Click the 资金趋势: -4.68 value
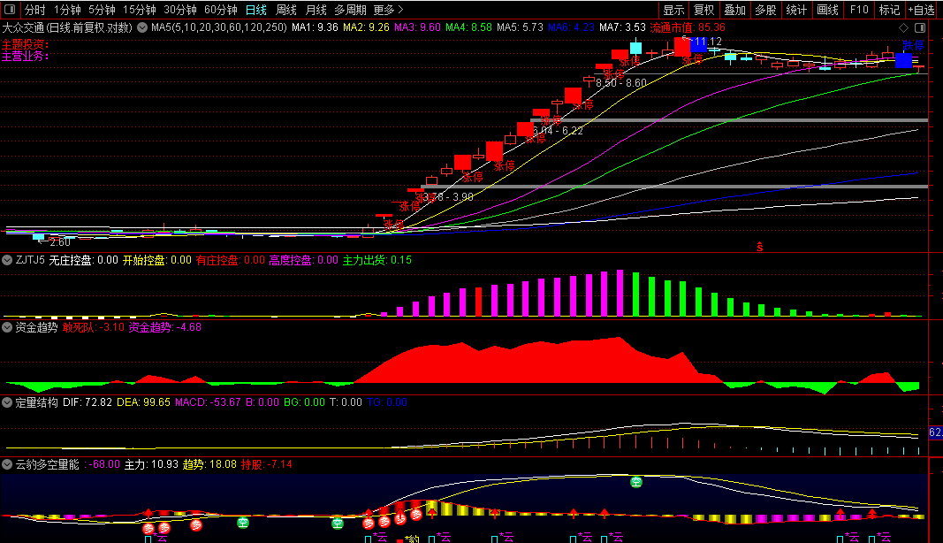This screenshot has height=543, width=943. 164,327
